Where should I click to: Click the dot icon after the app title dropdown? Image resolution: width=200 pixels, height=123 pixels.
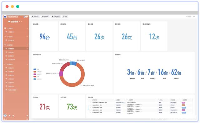tap(22, 22)
